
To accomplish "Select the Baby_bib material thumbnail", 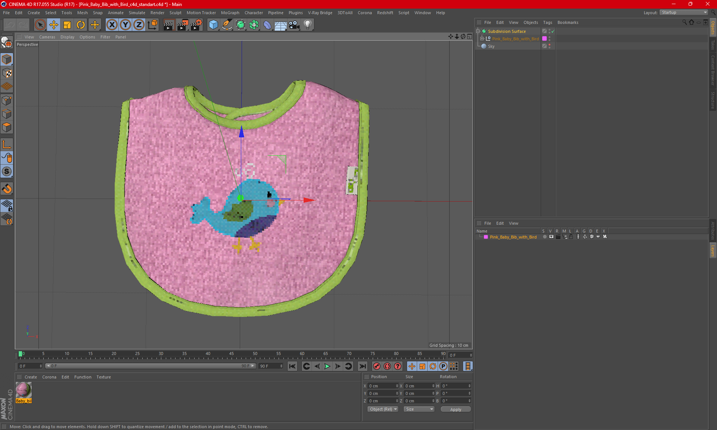I will (24, 390).
